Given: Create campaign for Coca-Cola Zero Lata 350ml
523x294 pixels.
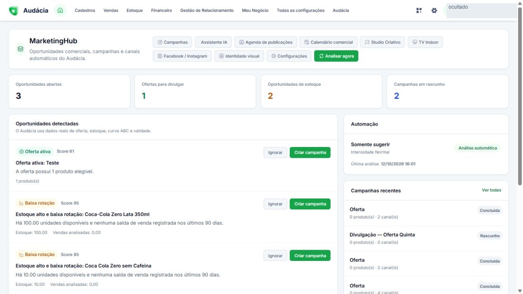Looking at the screenshot, I should (x=310, y=204).
